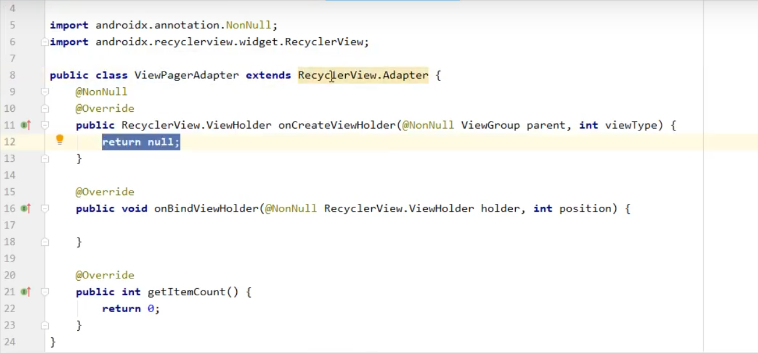
Task: Fold the onBindViewHolder method
Action: point(45,209)
